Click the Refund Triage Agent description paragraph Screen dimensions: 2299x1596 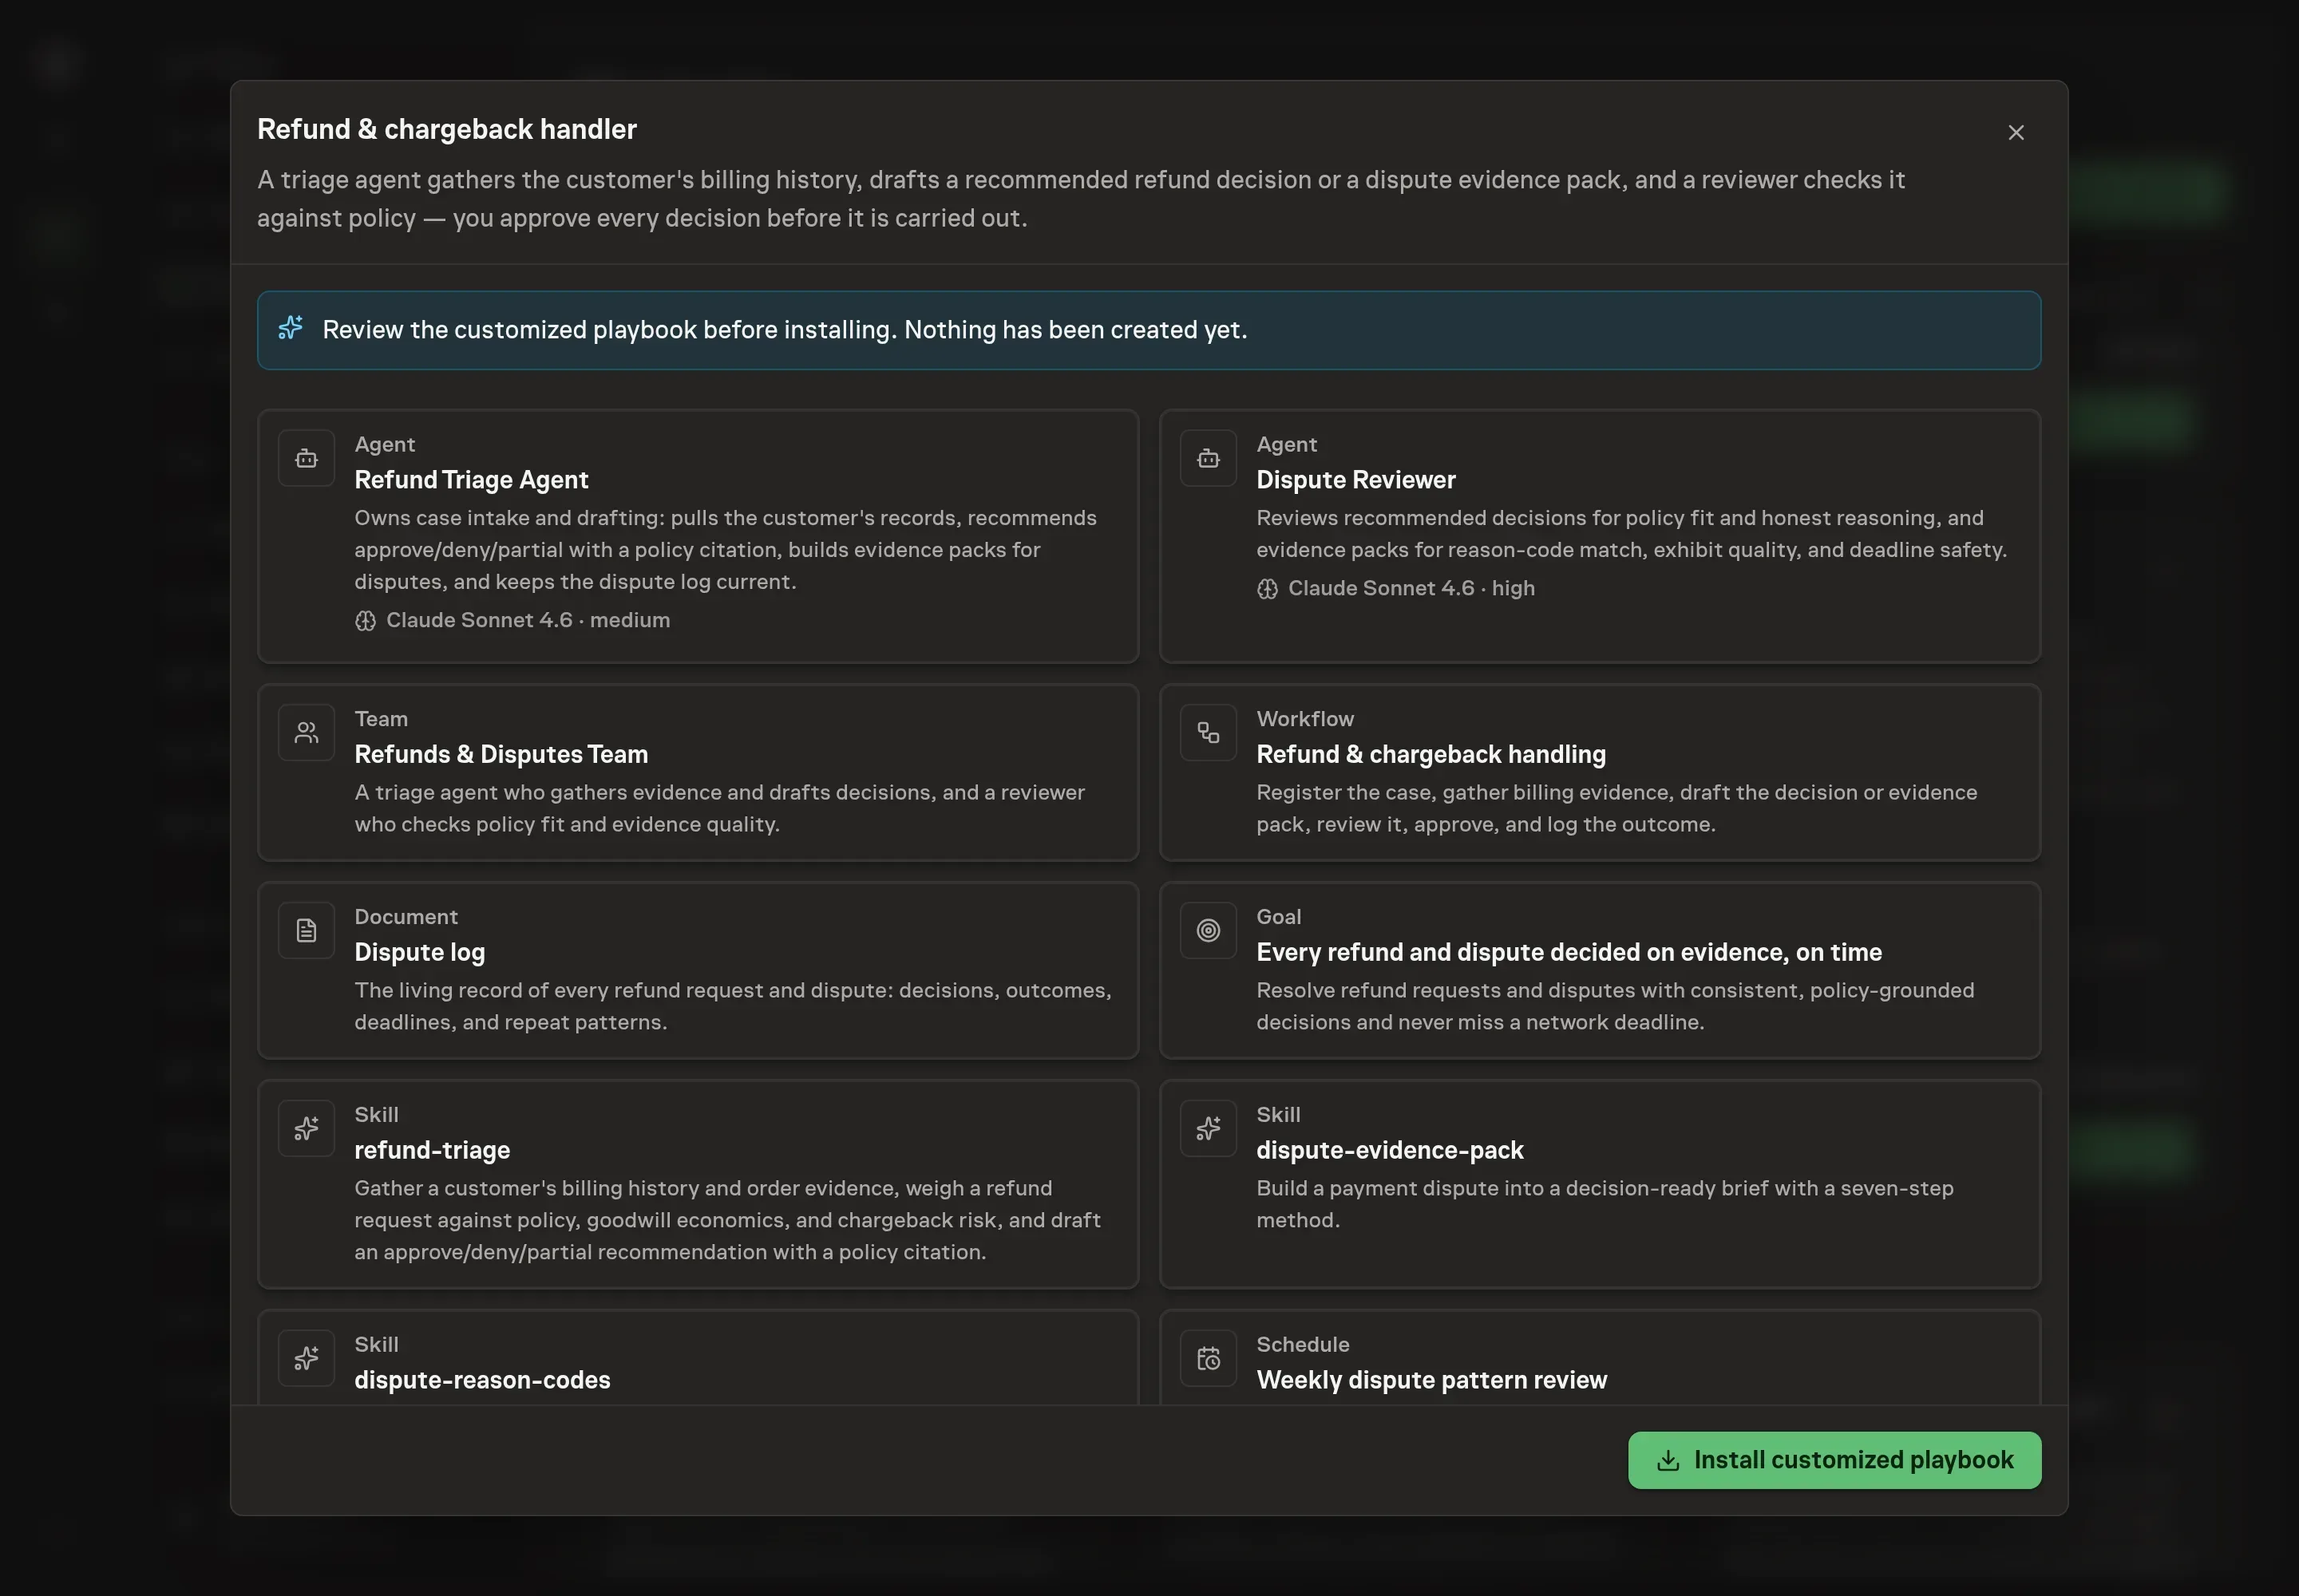pyautogui.click(x=726, y=550)
